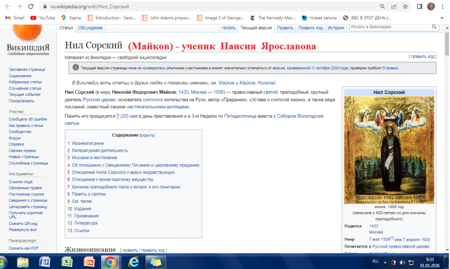
Task: Jump to Жизнеописание in the contents list
Action: click(x=87, y=143)
